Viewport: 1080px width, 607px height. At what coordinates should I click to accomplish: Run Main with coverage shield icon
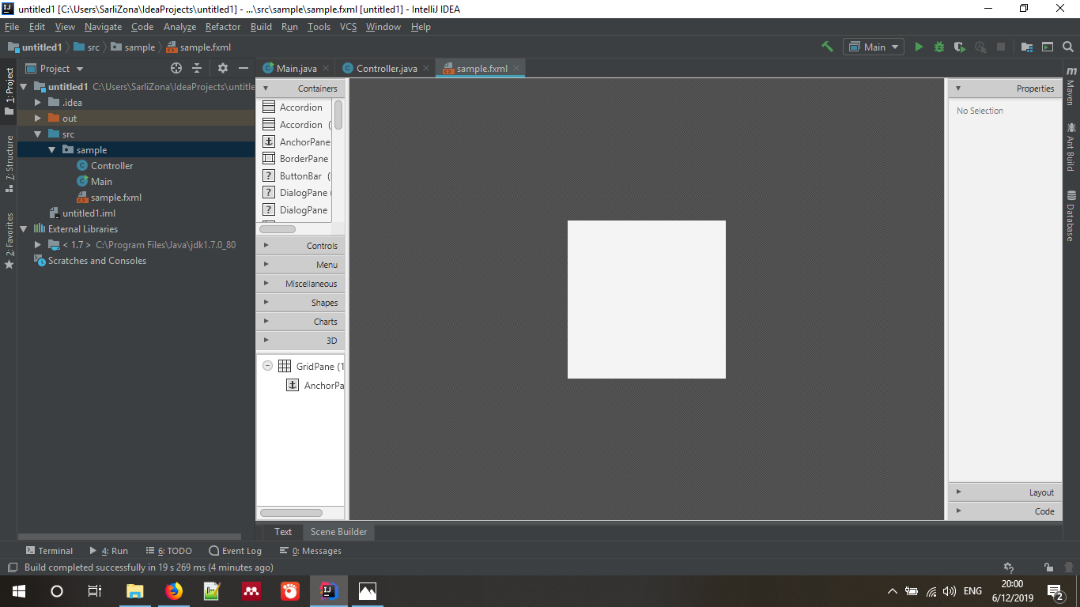(958, 47)
